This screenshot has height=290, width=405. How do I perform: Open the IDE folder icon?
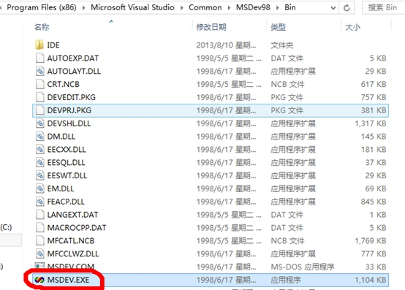click(x=39, y=45)
